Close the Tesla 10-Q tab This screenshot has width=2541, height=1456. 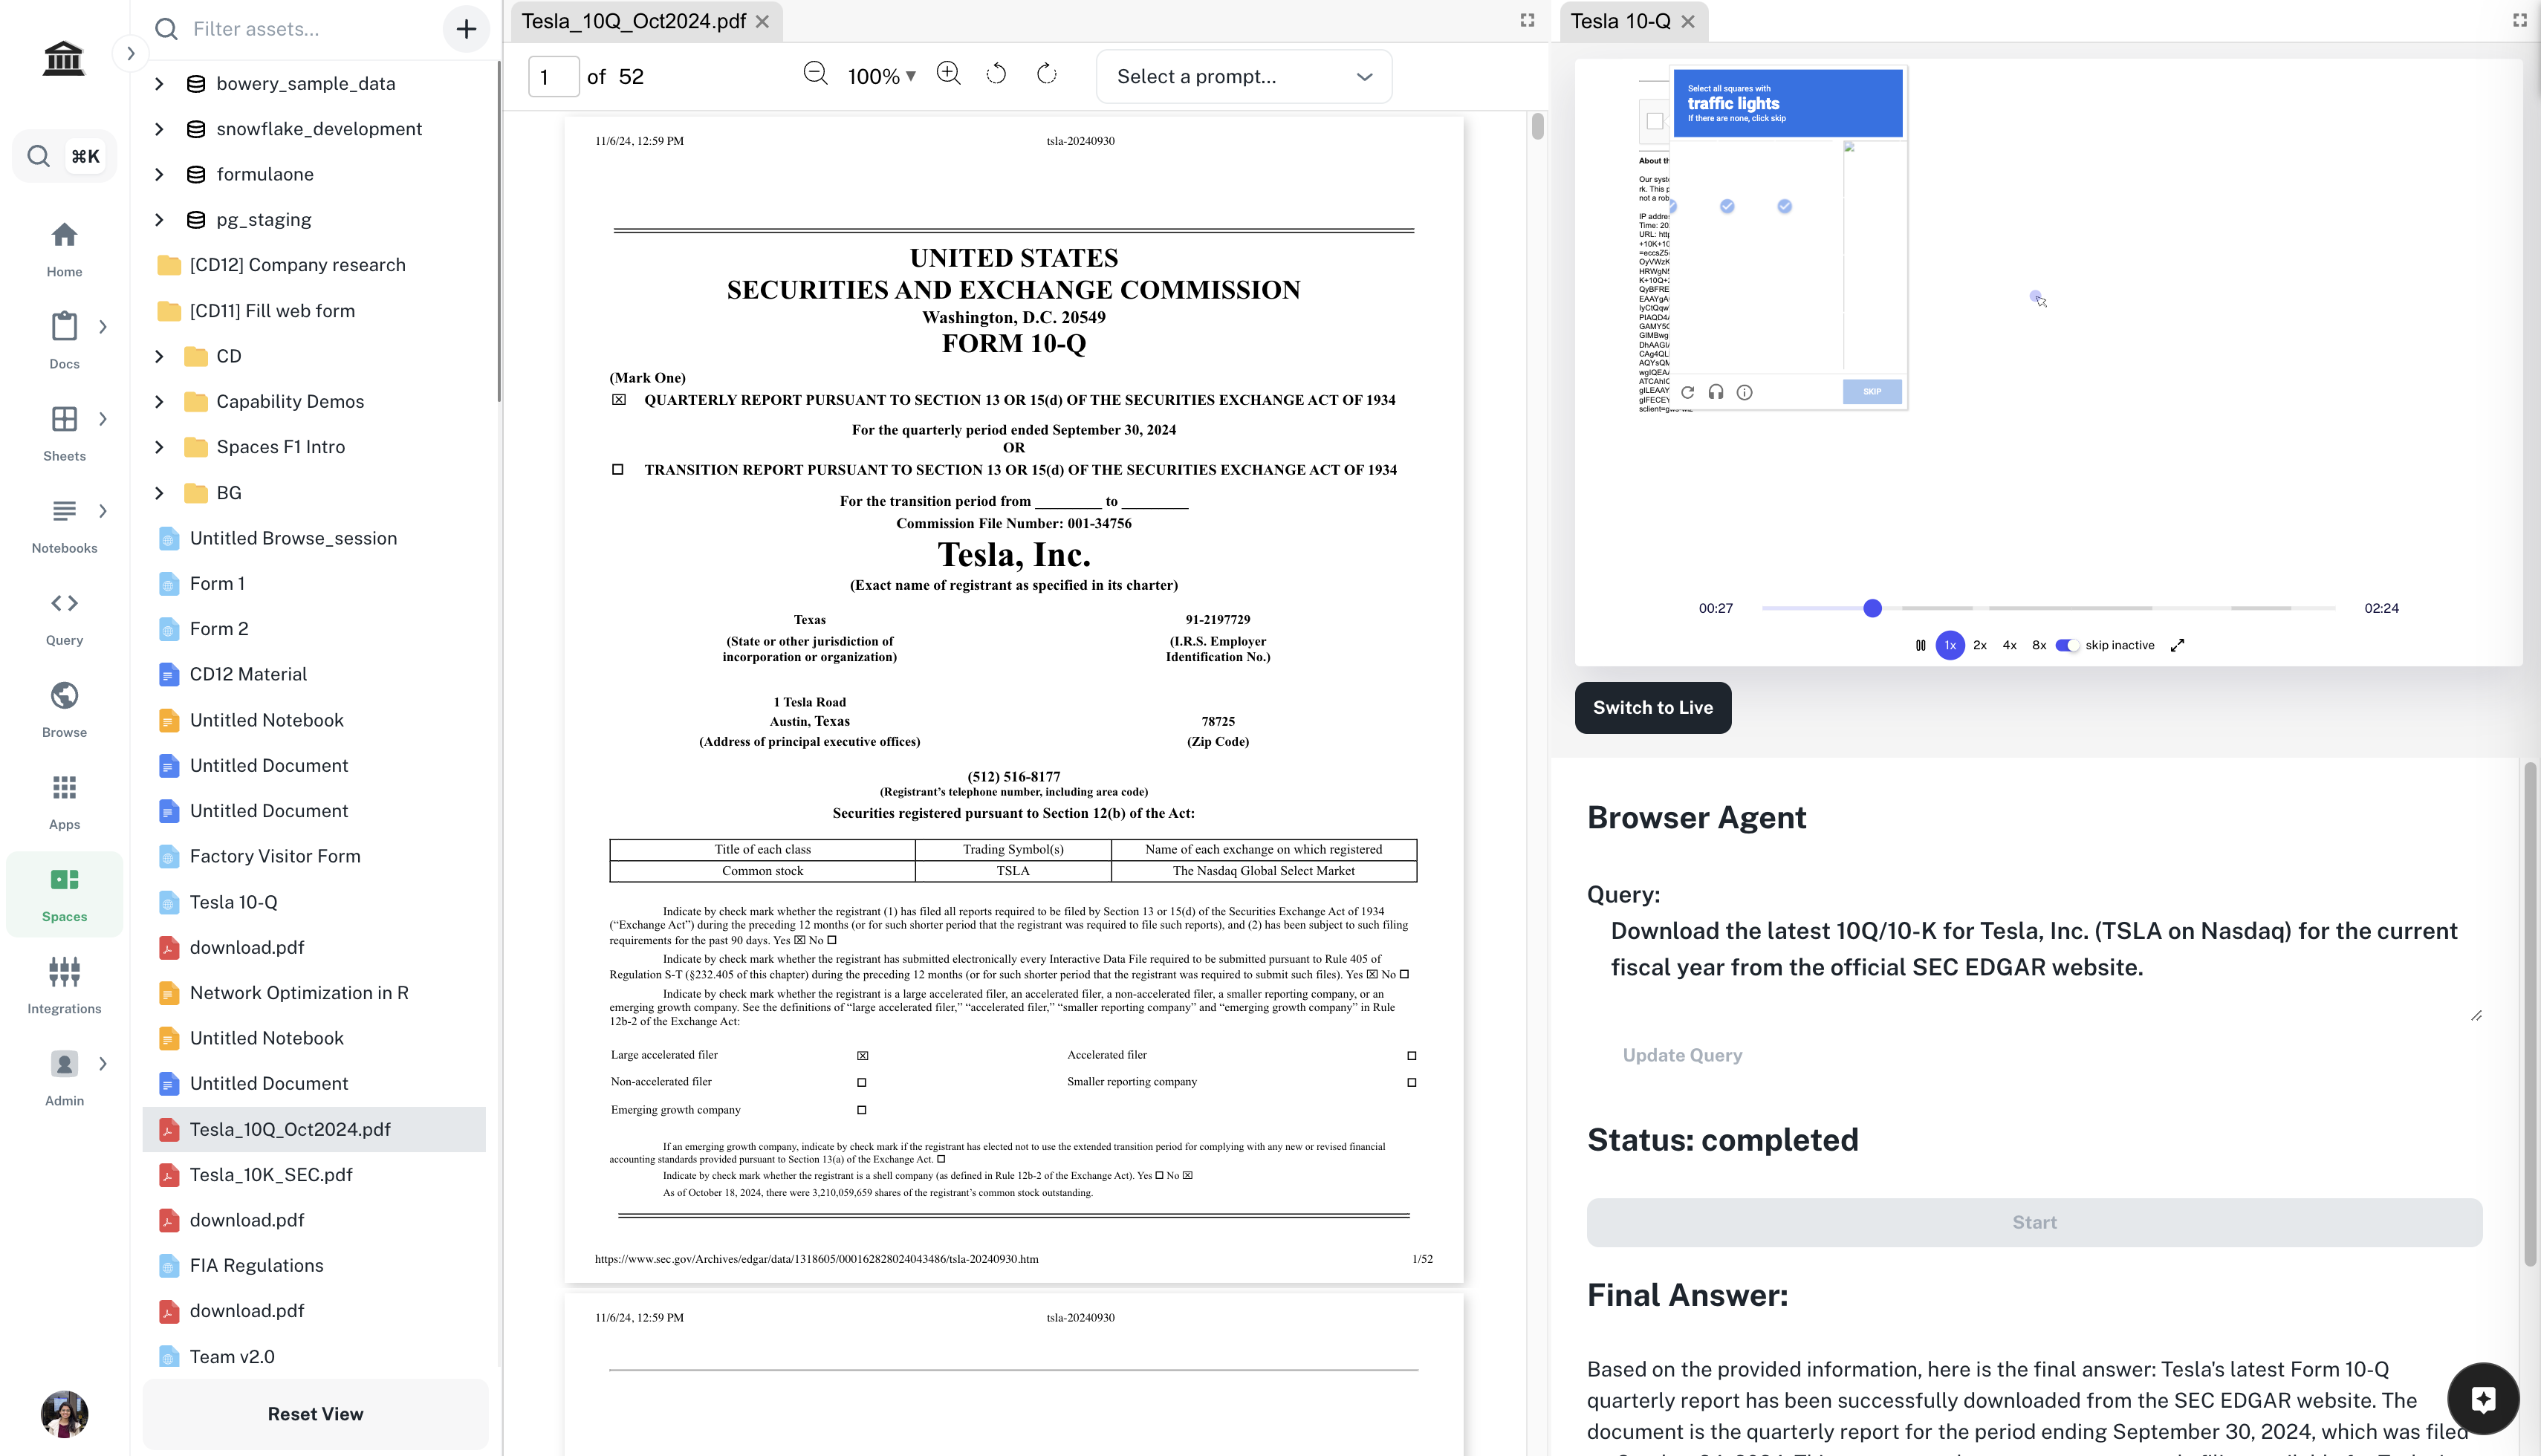[1688, 22]
